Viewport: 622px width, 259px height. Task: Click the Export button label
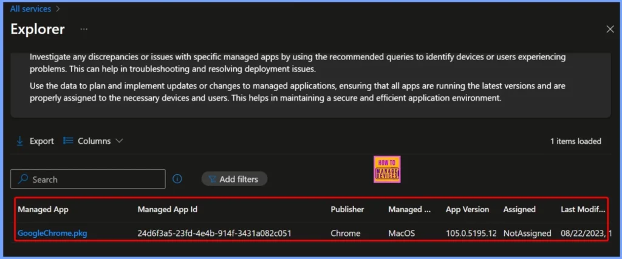pyautogui.click(x=42, y=141)
